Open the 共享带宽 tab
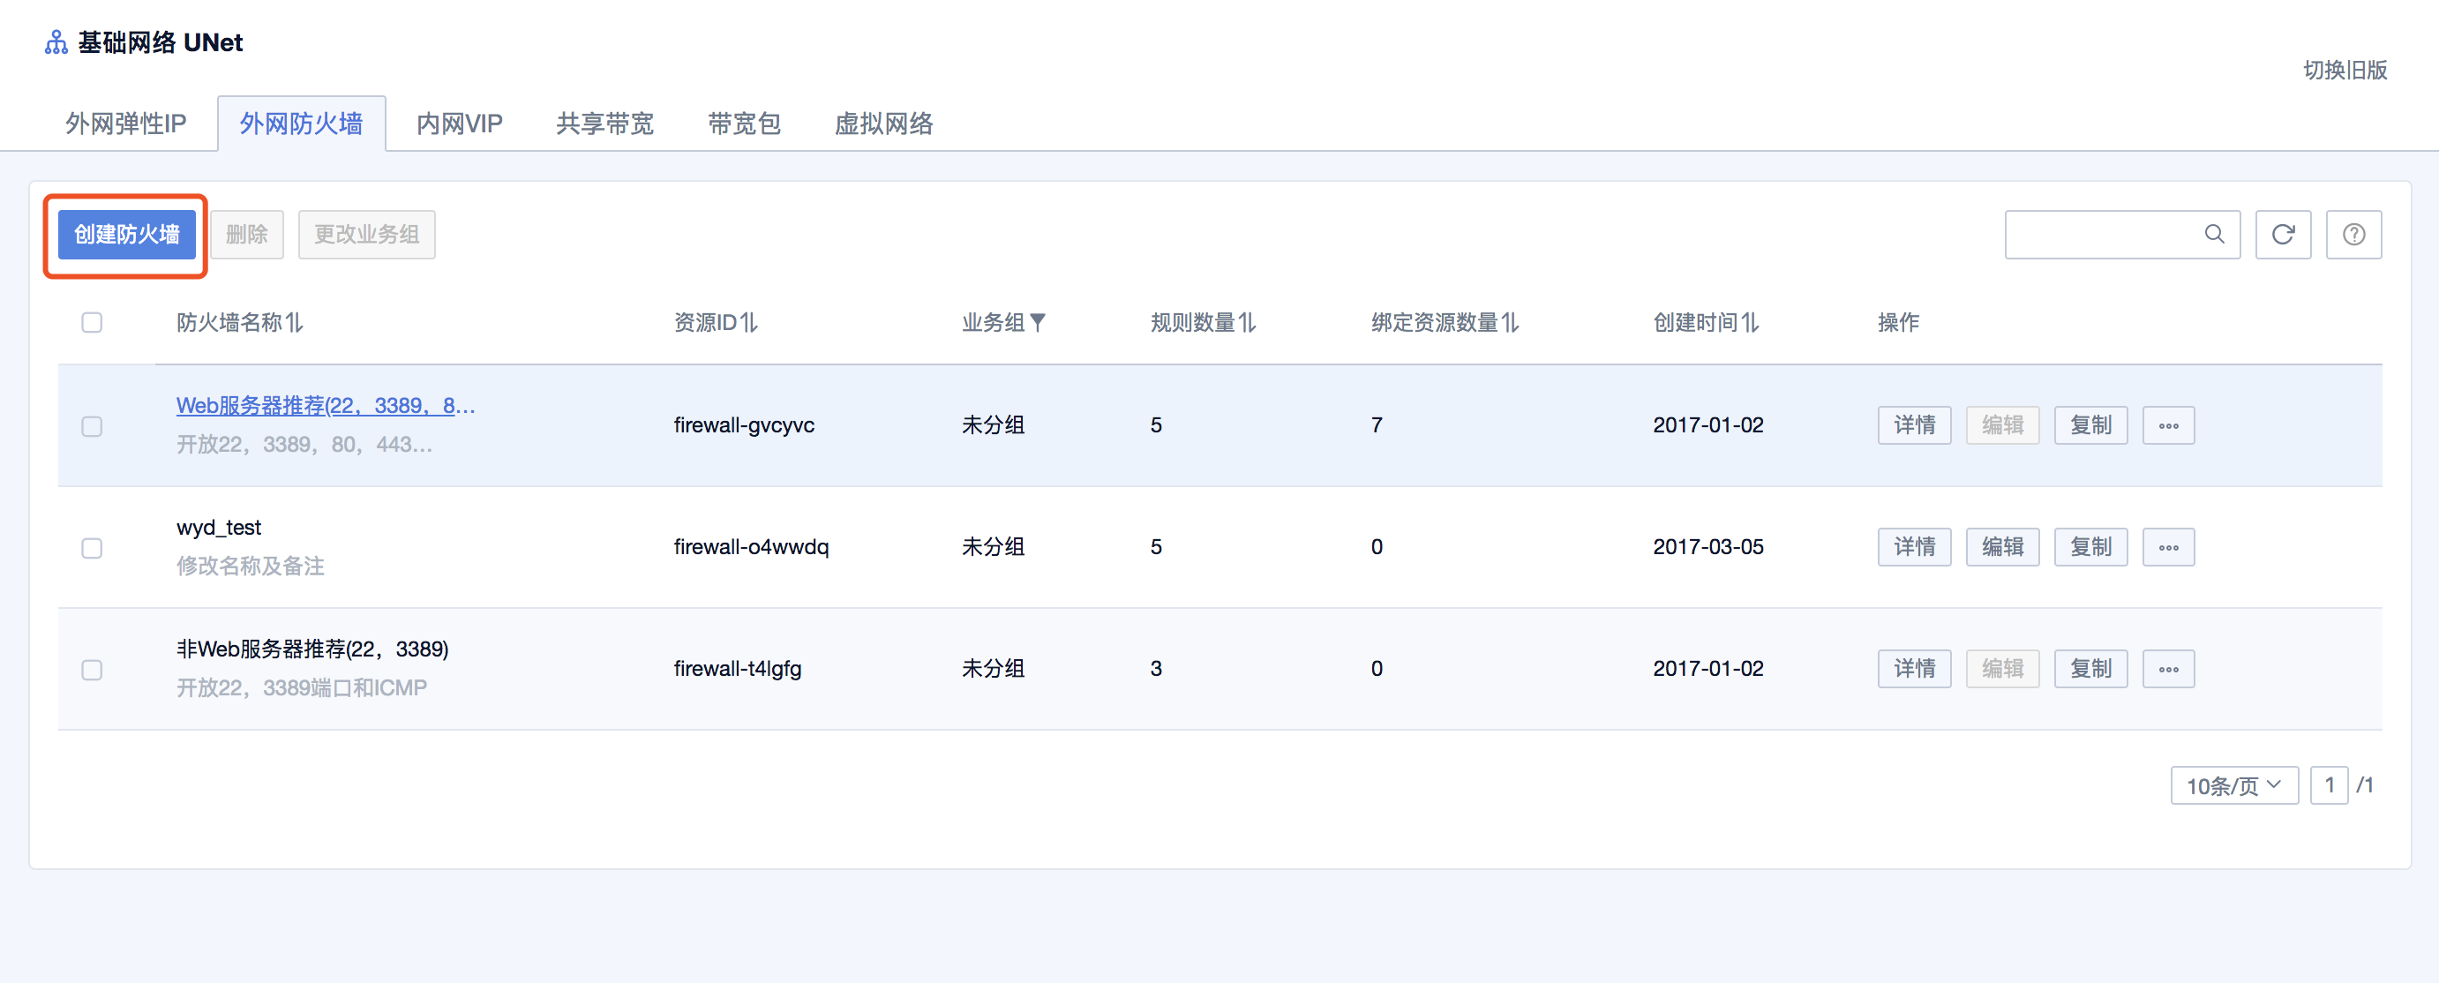Screen dimensions: 2439x983 pos(604,124)
